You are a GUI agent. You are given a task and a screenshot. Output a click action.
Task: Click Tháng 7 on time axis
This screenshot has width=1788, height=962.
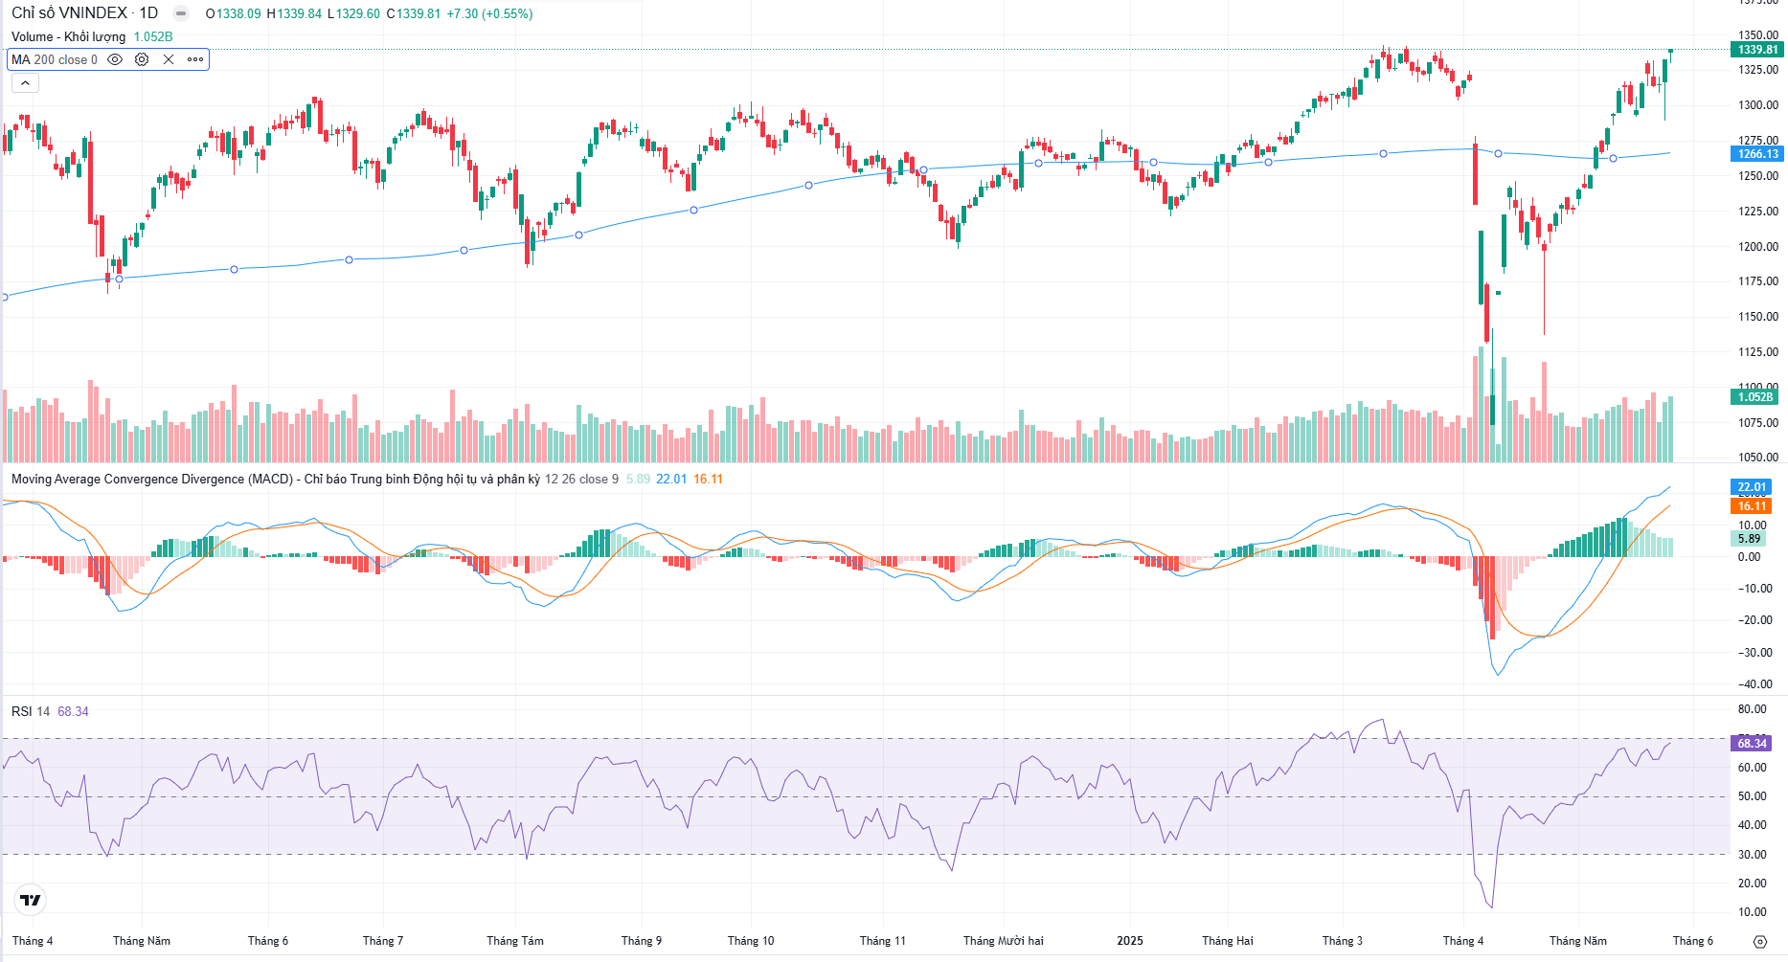pos(383,941)
